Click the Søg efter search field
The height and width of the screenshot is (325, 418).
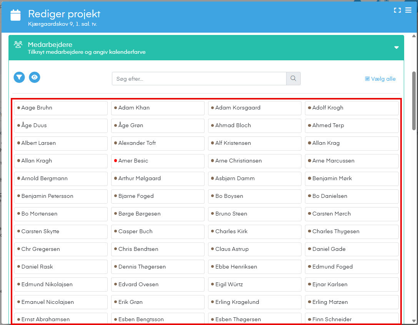(x=199, y=79)
